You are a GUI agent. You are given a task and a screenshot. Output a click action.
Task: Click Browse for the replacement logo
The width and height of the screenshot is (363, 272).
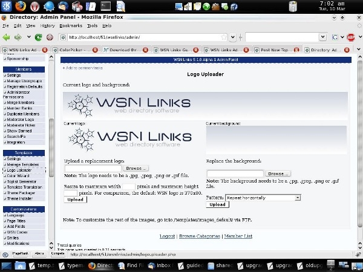pyautogui.click(x=136, y=168)
